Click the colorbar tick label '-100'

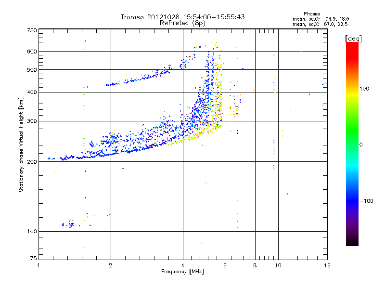366,201
